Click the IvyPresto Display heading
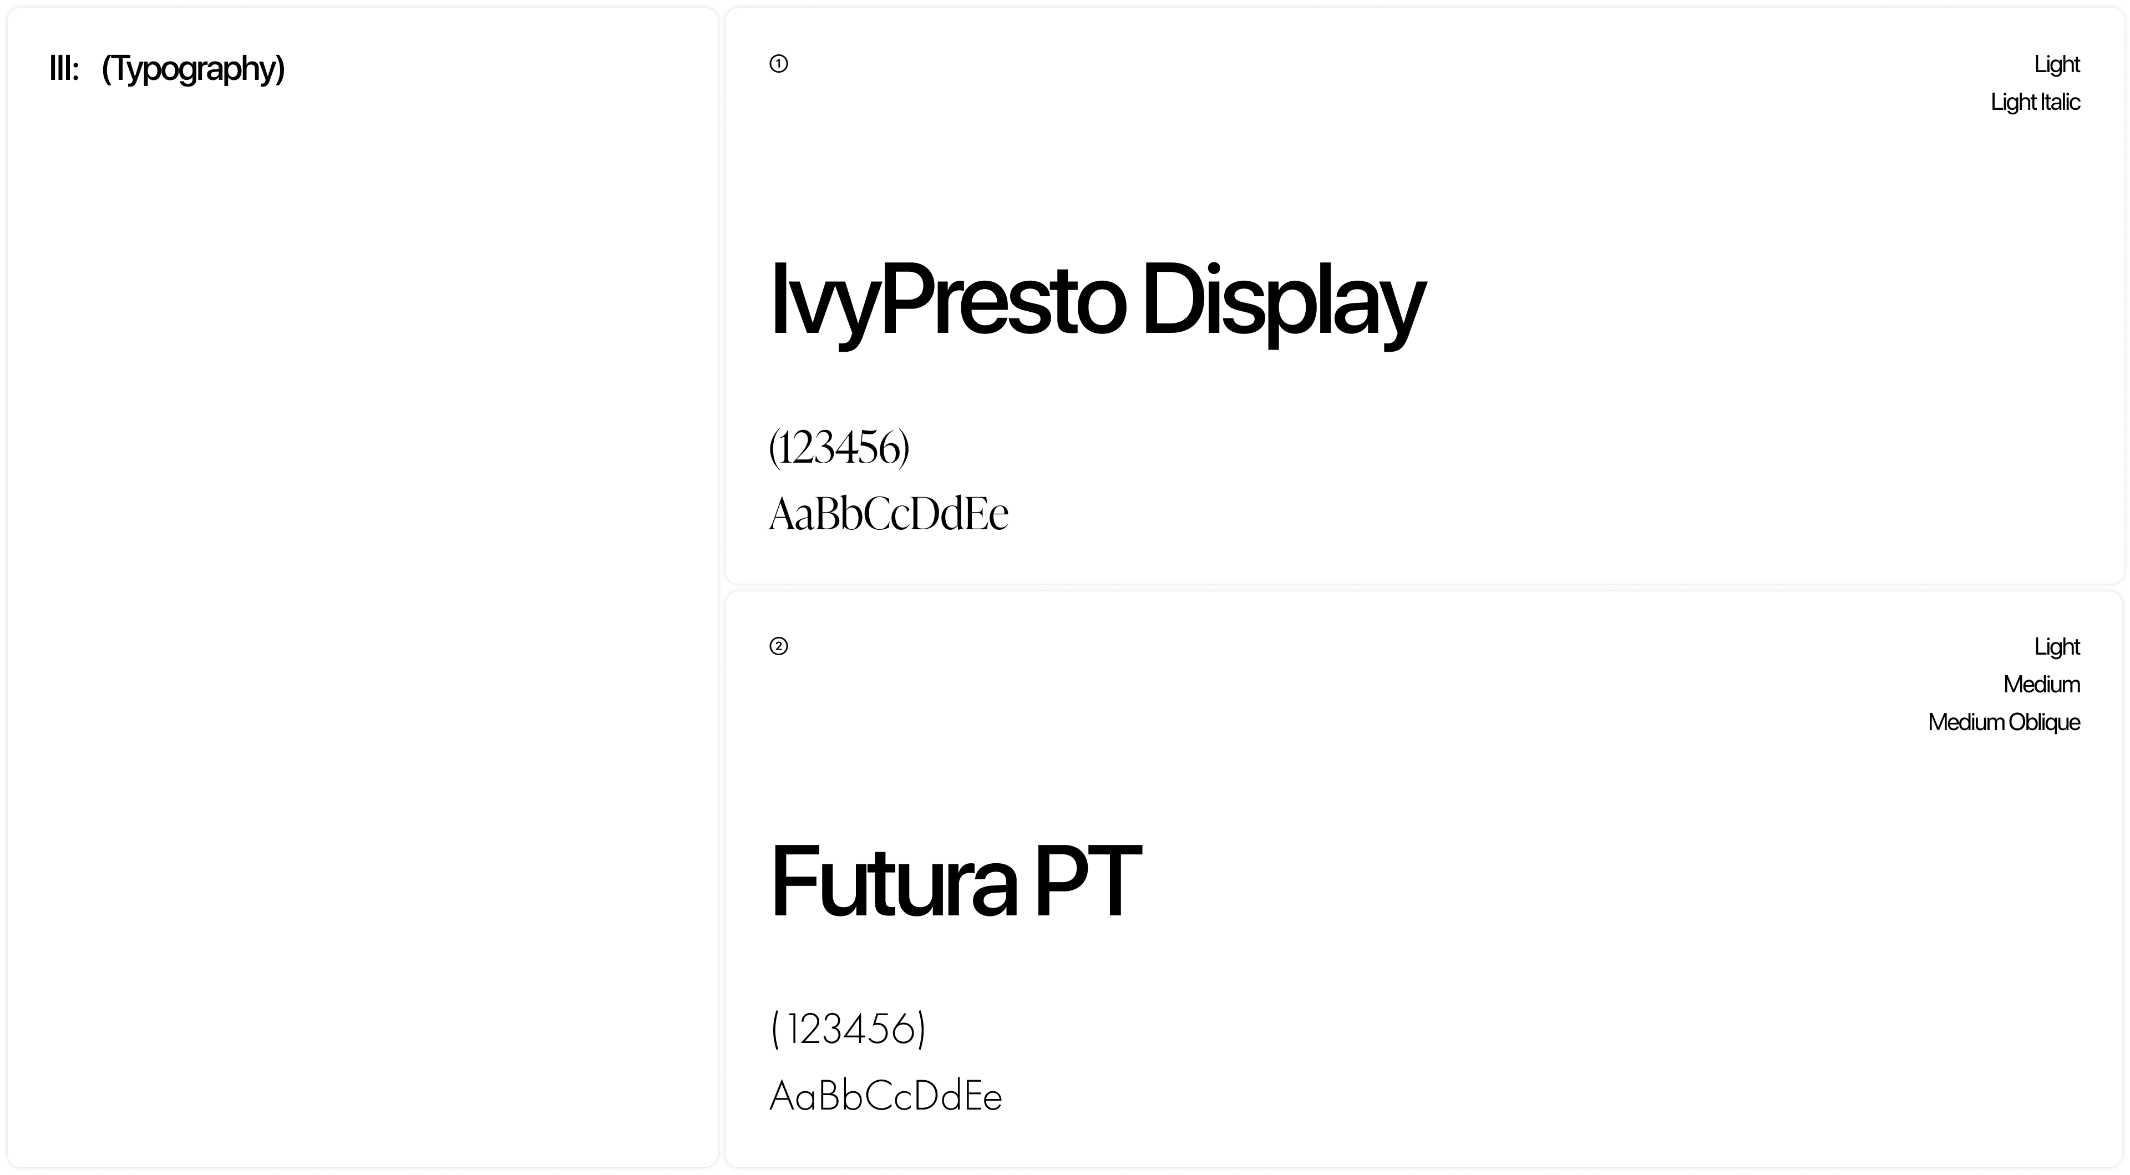 tap(1097, 301)
